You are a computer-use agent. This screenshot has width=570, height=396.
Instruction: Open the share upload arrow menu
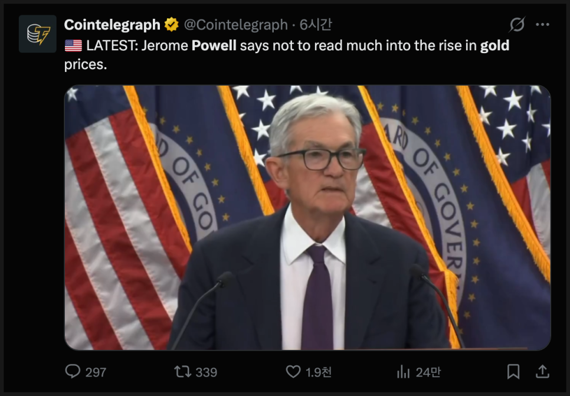pos(542,372)
